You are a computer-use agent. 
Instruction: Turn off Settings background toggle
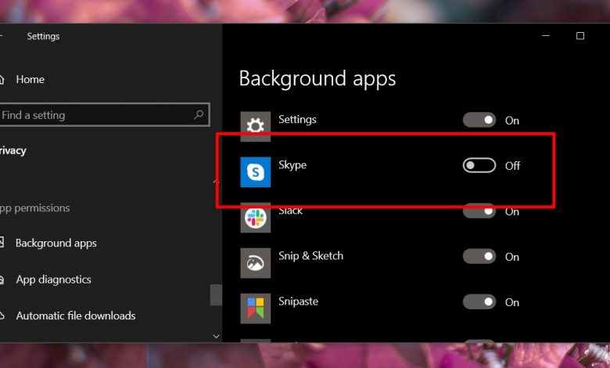point(479,120)
